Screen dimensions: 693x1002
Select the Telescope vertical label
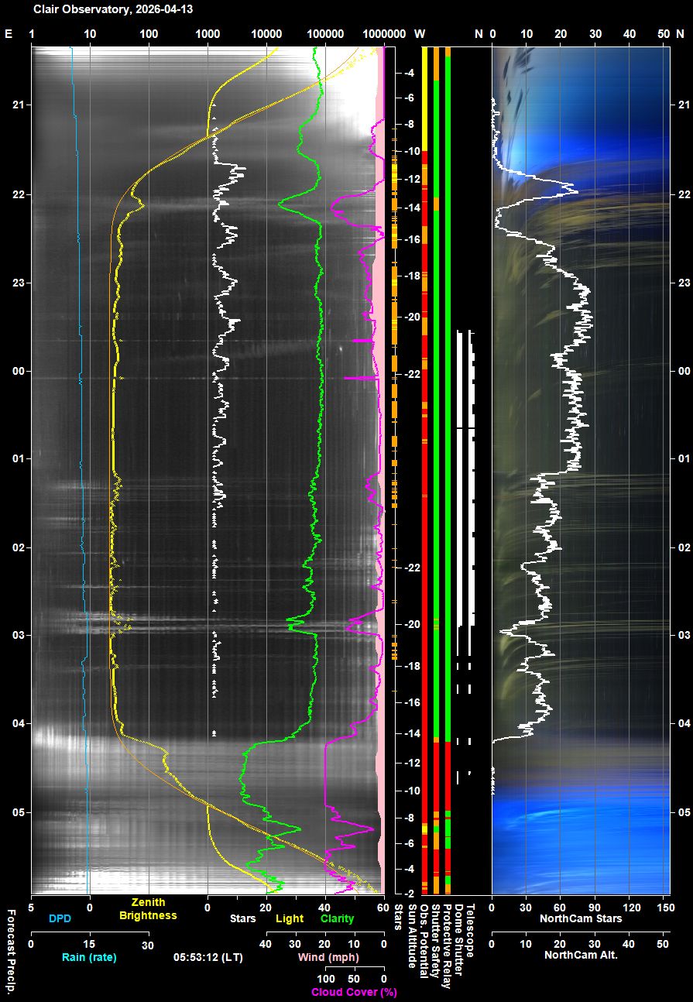(x=470, y=930)
